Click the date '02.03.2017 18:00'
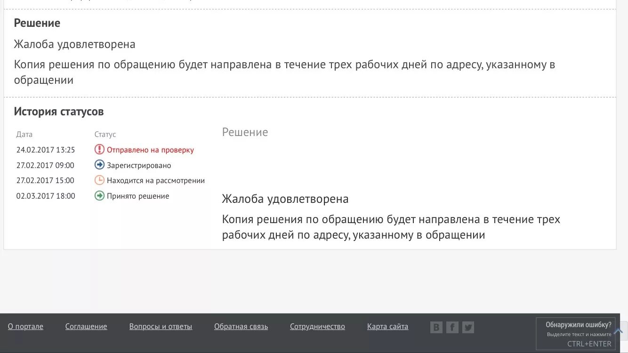The height and width of the screenshot is (353, 628). 46,196
